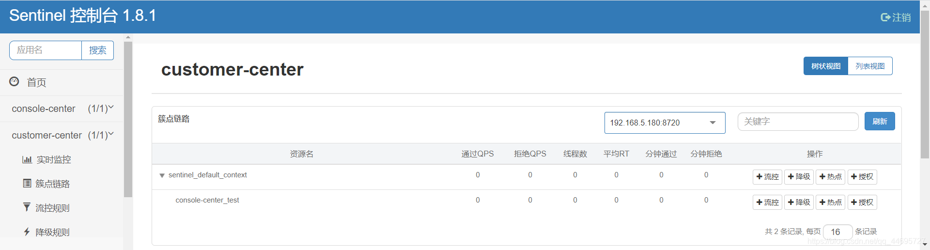The image size is (930, 250).
Task: Click the 分钟拒绝 column header
Action: click(x=706, y=154)
